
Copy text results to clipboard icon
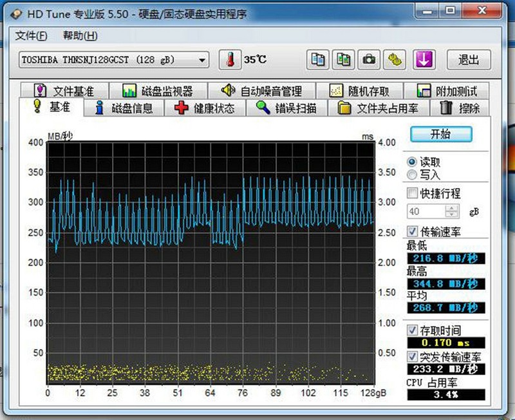(x=317, y=59)
